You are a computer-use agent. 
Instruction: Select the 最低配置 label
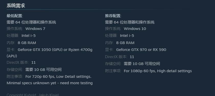[15, 16]
